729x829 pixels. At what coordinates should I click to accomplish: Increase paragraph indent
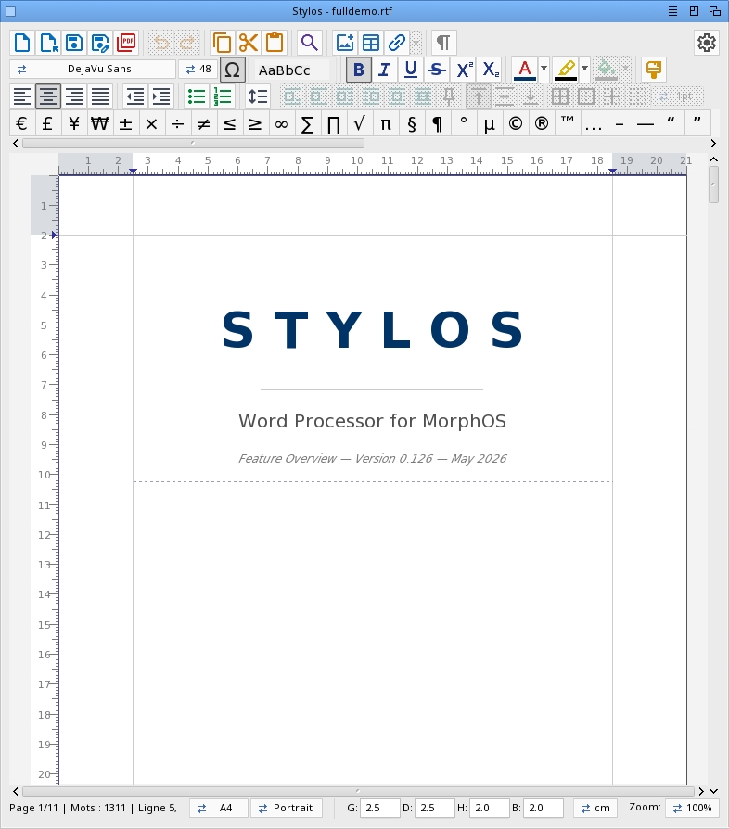[x=161, y=96]
